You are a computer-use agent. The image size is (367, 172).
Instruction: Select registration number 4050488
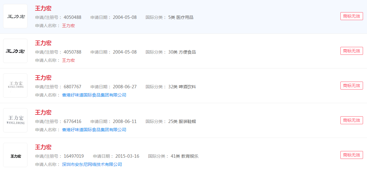[72, 17]
